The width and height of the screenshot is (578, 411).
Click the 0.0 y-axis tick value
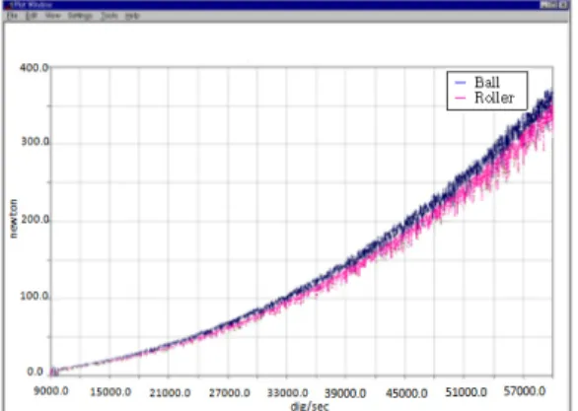(36, 372)
